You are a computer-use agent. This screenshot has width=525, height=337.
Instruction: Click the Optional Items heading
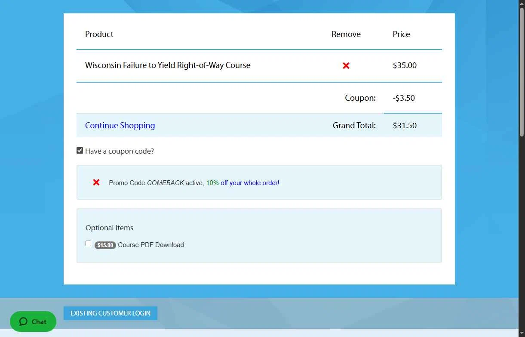(109, 228)
